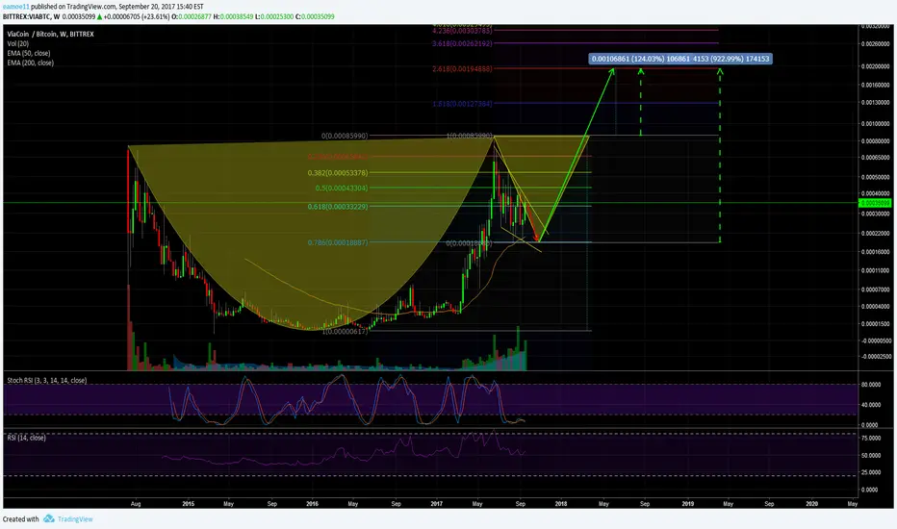Image resolution: width=897 pixels, height=529 pixels.
Task: Click the 0.618(0.00033229) retracement label
Action: click(338, 207)
